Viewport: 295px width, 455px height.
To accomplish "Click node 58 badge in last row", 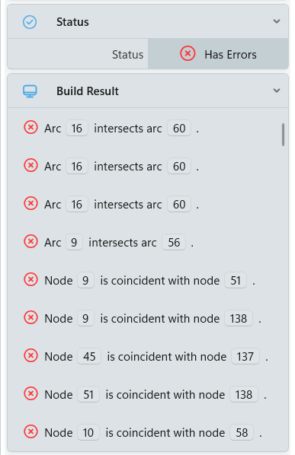I will click(x=242, y=432).
